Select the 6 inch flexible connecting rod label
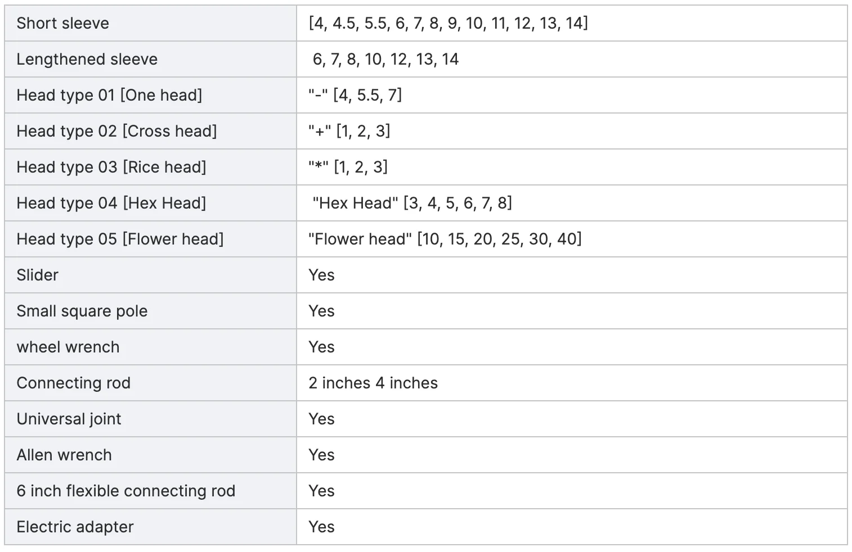Image resolution: width=852 pixels, height=552 pixels. pos(125,491)
